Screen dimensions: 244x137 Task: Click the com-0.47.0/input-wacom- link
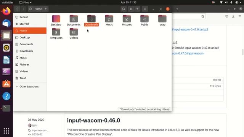188,53
